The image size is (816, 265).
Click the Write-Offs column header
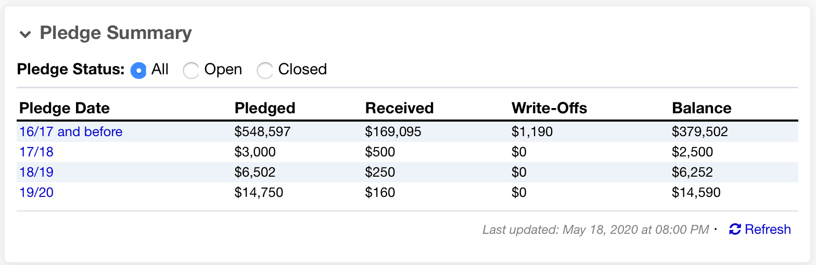point(549,108)
